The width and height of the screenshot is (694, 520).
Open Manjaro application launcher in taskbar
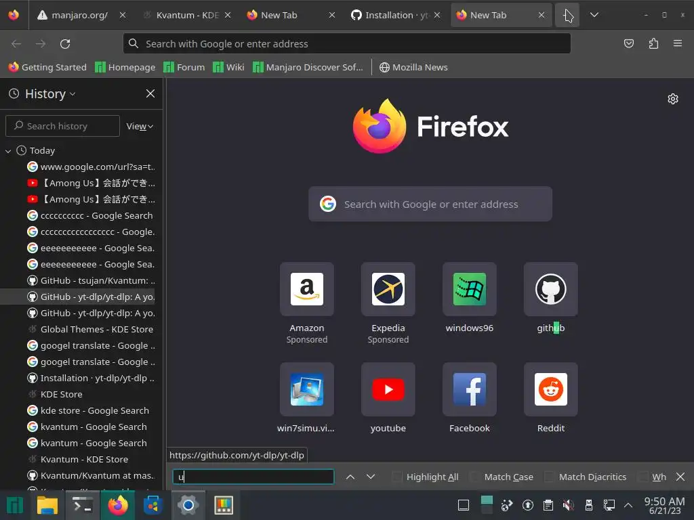click(15, 505)
